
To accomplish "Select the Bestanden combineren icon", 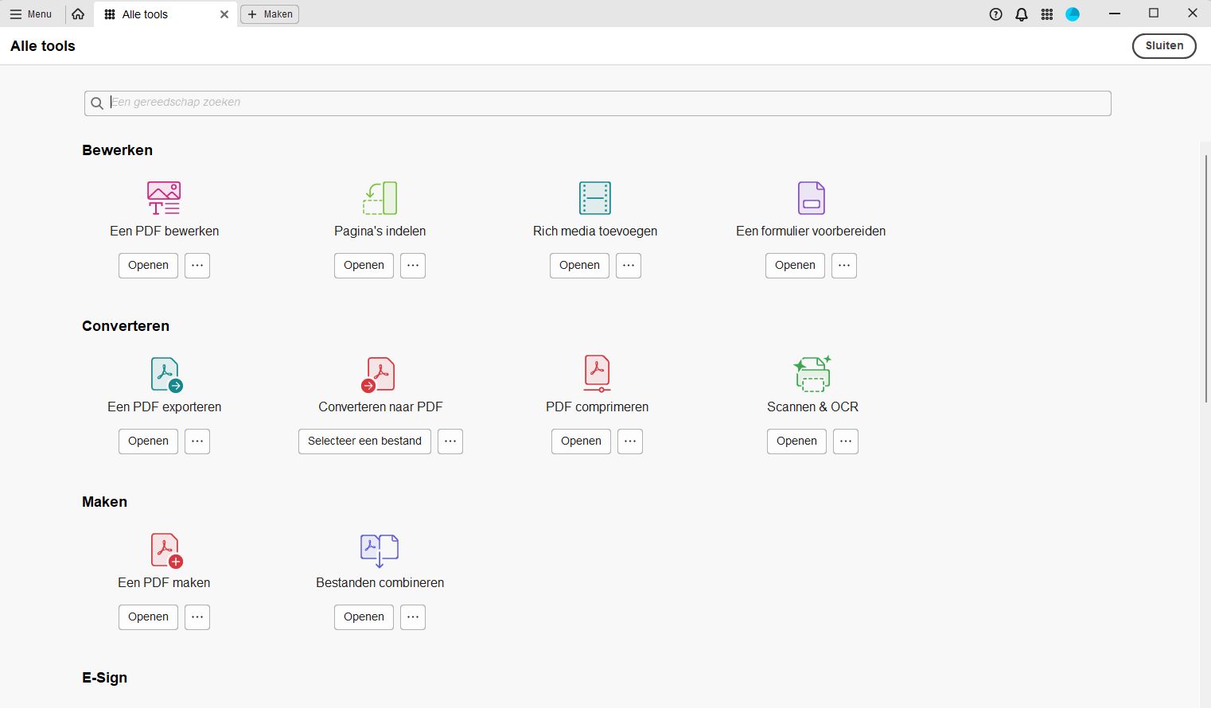I will (380, 550).
